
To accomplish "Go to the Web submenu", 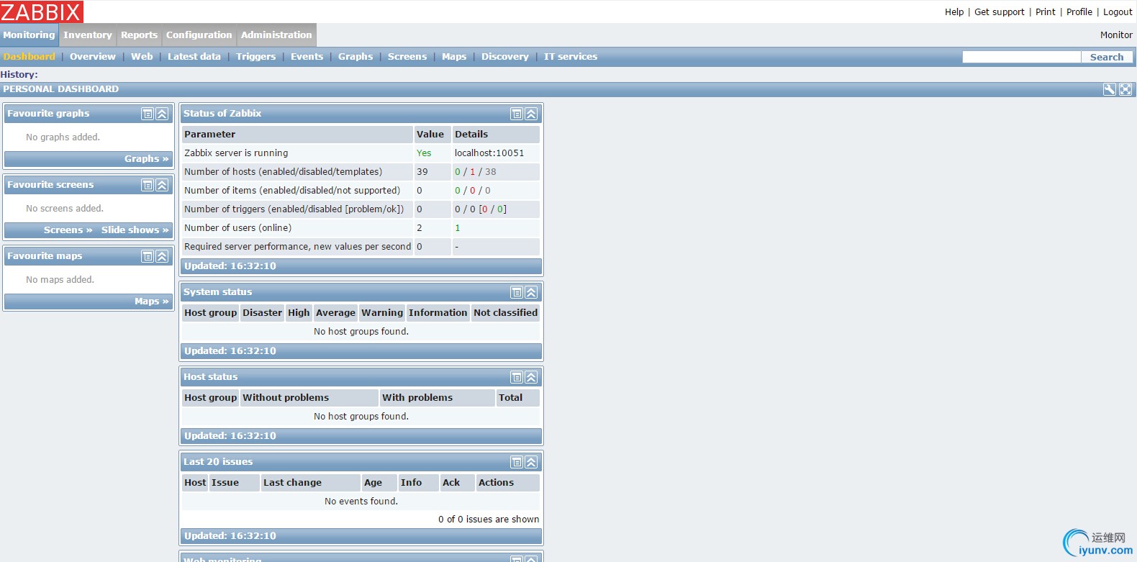I will click(x=142, y=57).
